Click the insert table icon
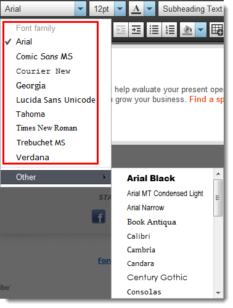This screenshot has height=308, width=233. point(217,30)
